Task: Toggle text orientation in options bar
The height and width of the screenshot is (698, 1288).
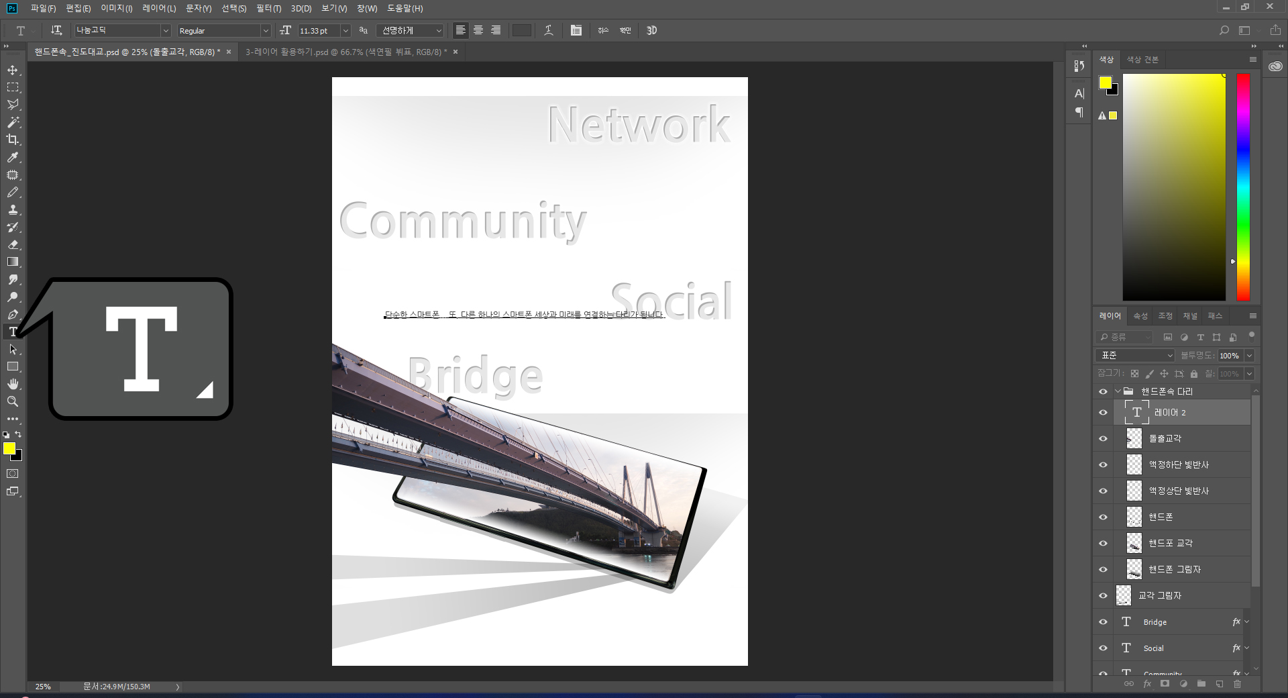Action: pos(56,30)
